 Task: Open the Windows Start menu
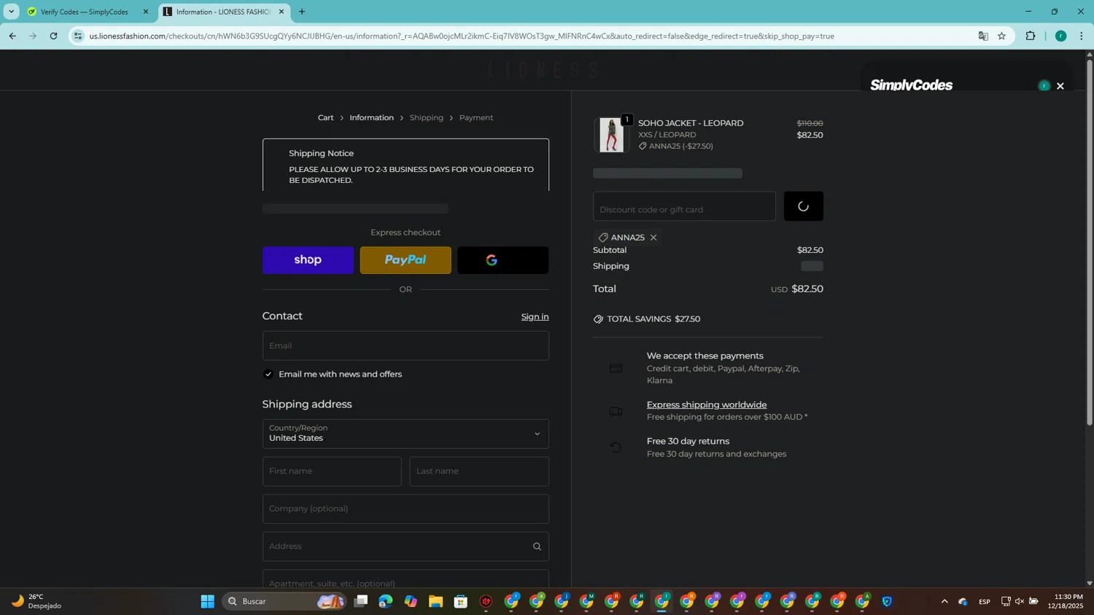click(x=208, y=601)
